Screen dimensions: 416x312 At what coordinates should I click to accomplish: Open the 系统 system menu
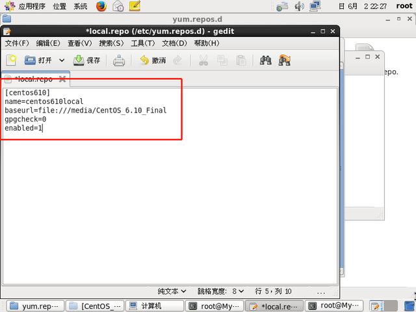tap(81, 6)
